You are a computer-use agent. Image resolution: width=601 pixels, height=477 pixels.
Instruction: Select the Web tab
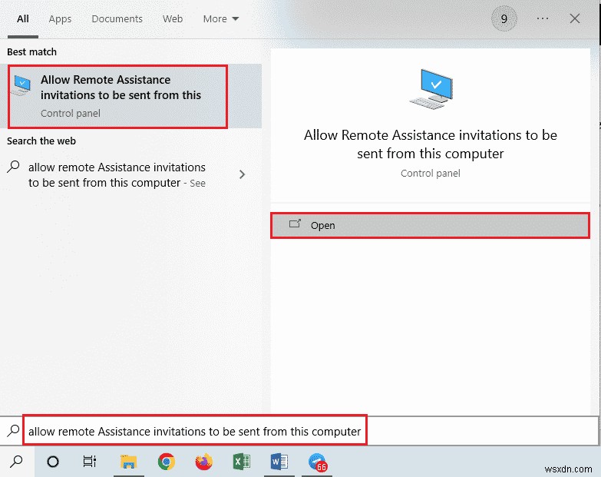(x=173, y=18)
